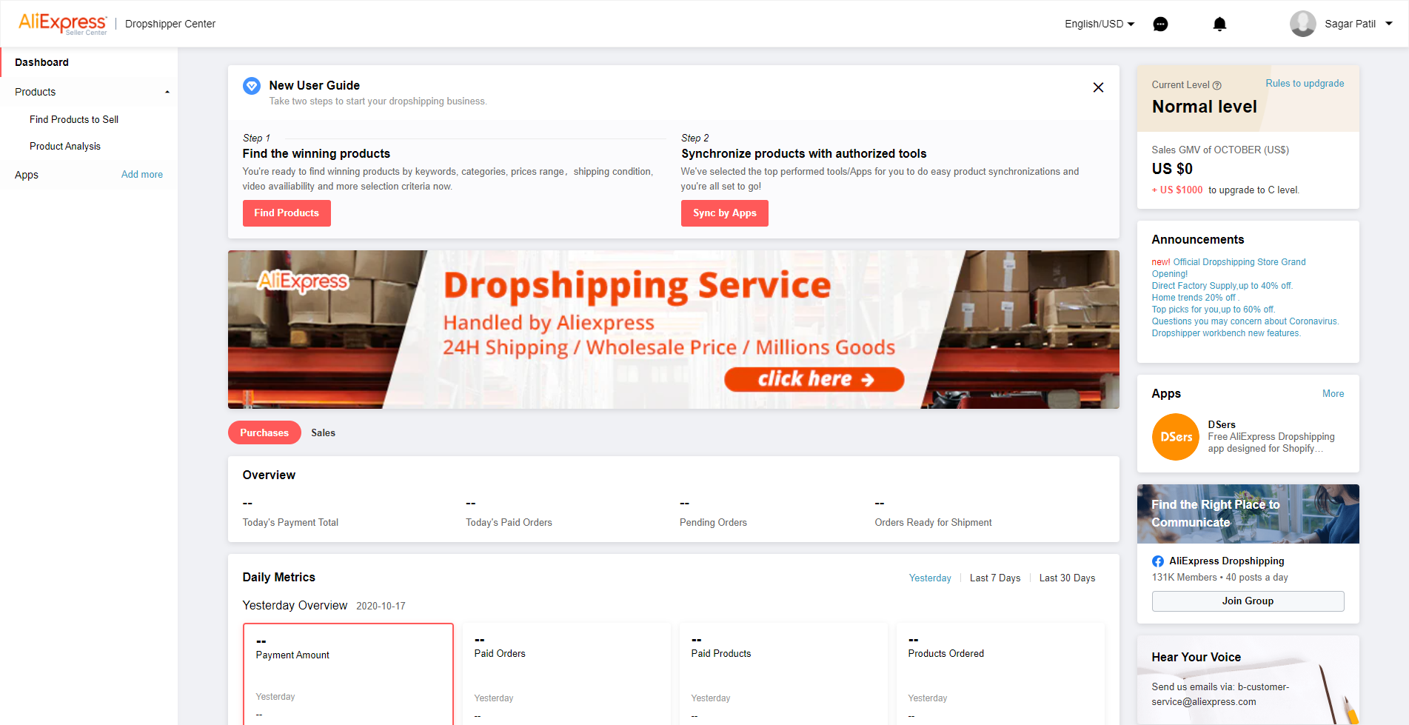Close the New User Guide panel
1409x725 pixels.
(1098, 87)
